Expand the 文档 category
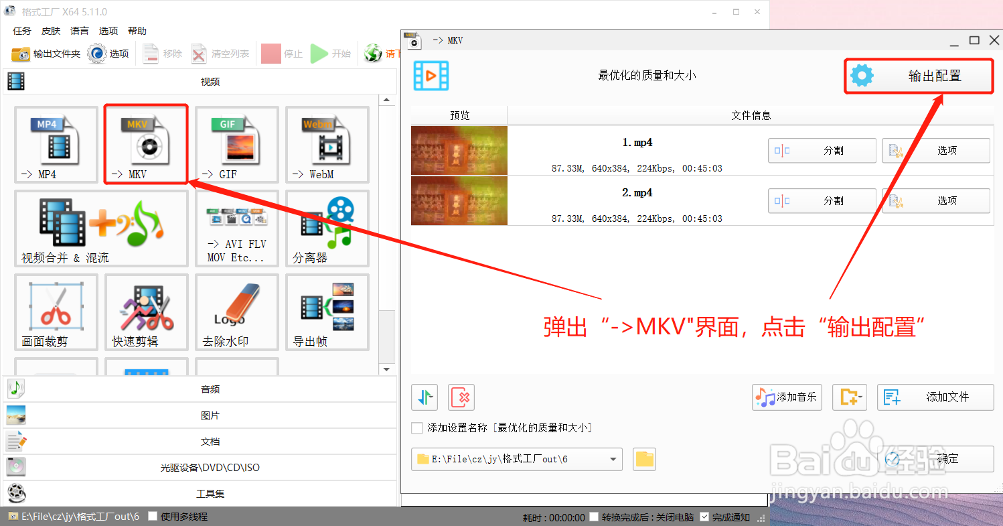Image resolution: width=1003 pixels, height=526 pixels. pos(200,442)
